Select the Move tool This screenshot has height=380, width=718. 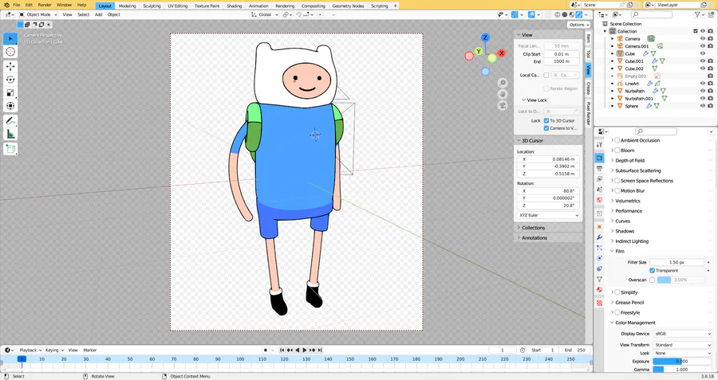[x=10, y=67]
